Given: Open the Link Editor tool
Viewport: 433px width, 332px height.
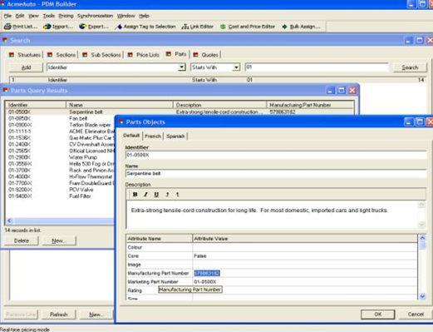Looking at the screenshot, I should [185, 27].
